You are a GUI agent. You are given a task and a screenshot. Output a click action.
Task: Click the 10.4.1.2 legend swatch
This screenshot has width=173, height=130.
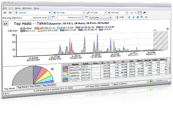[23, 31]
